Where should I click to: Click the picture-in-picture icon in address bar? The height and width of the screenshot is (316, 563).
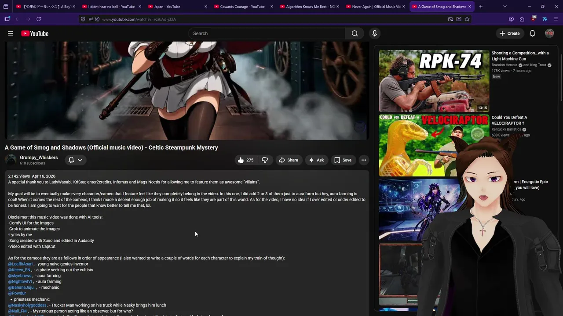coord(450,19)
